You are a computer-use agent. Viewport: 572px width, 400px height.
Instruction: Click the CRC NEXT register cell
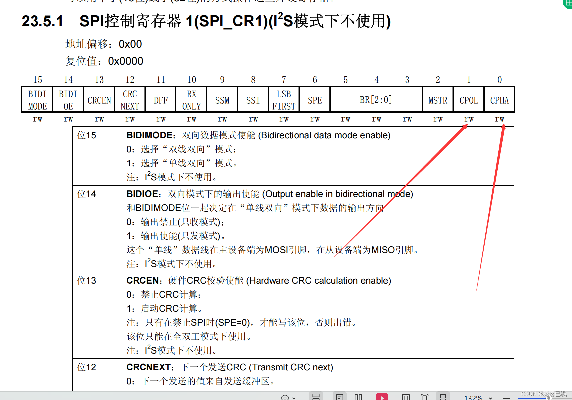click(x=130, y=100)
